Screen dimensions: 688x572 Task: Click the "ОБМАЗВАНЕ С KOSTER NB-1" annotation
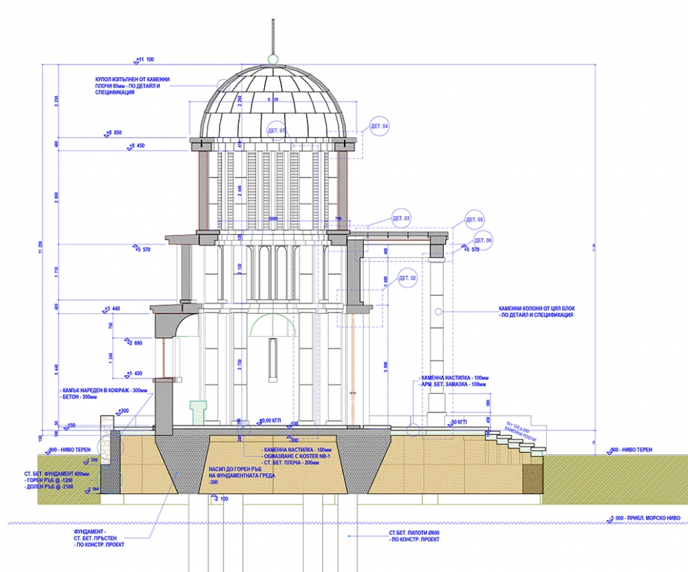[x=296, y=456]
